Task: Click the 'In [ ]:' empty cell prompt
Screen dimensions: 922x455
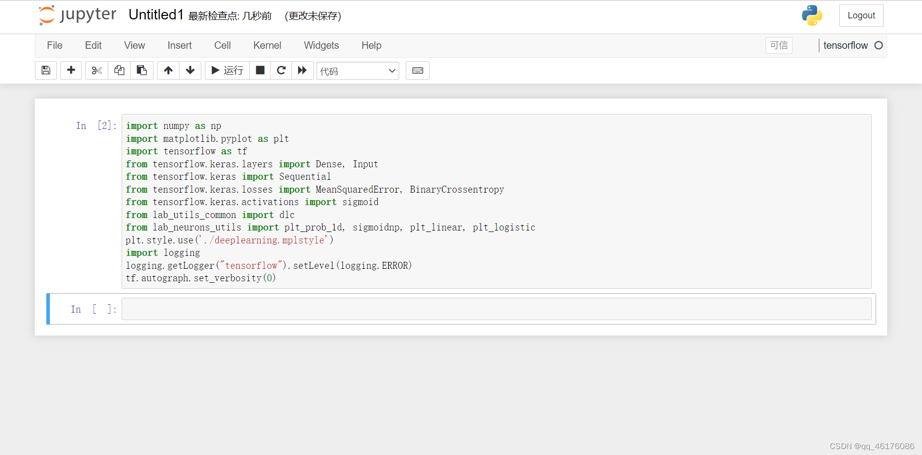Action: pyautogui.click(x=94, y=309)
